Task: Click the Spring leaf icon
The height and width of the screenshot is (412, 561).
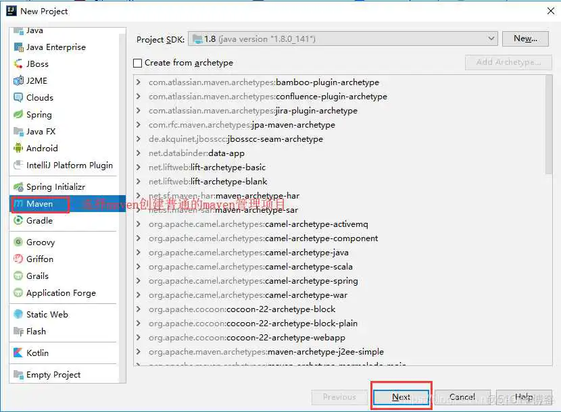Action: [19, 115]
